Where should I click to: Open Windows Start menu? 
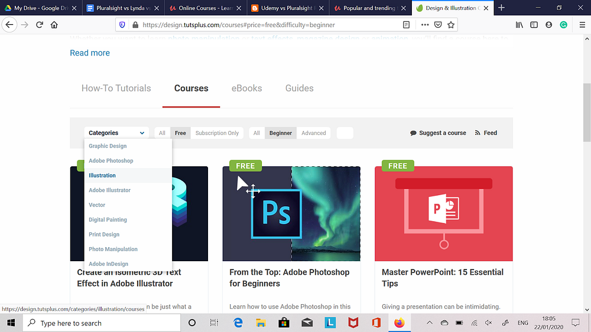coord(11,323)
